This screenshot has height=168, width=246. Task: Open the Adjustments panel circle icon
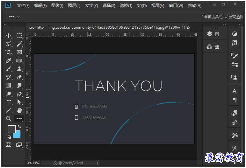pos(235,34)
